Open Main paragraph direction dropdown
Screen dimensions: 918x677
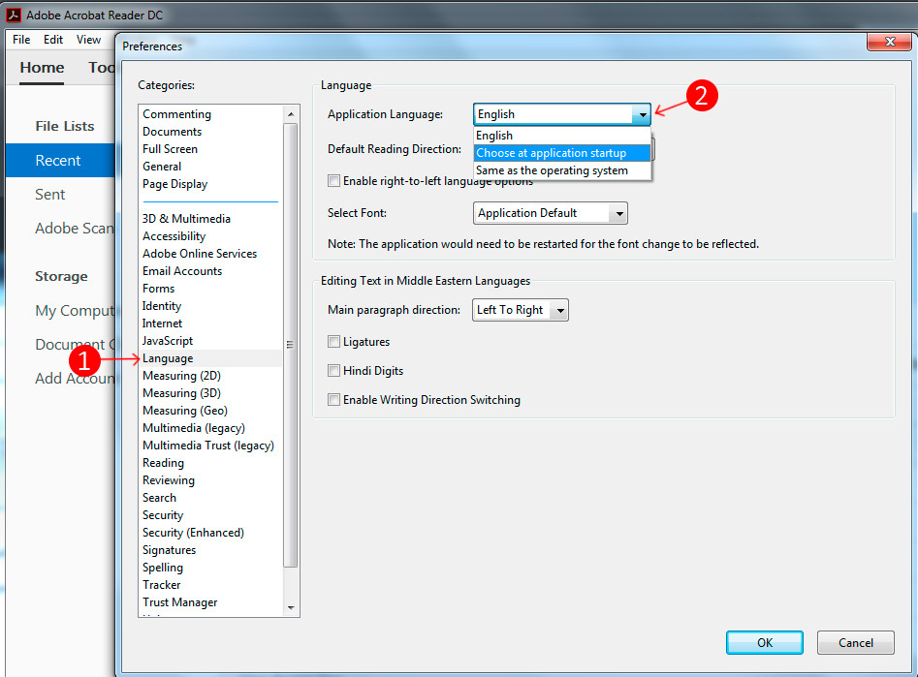pyautogui.click(x=520, y=310)
